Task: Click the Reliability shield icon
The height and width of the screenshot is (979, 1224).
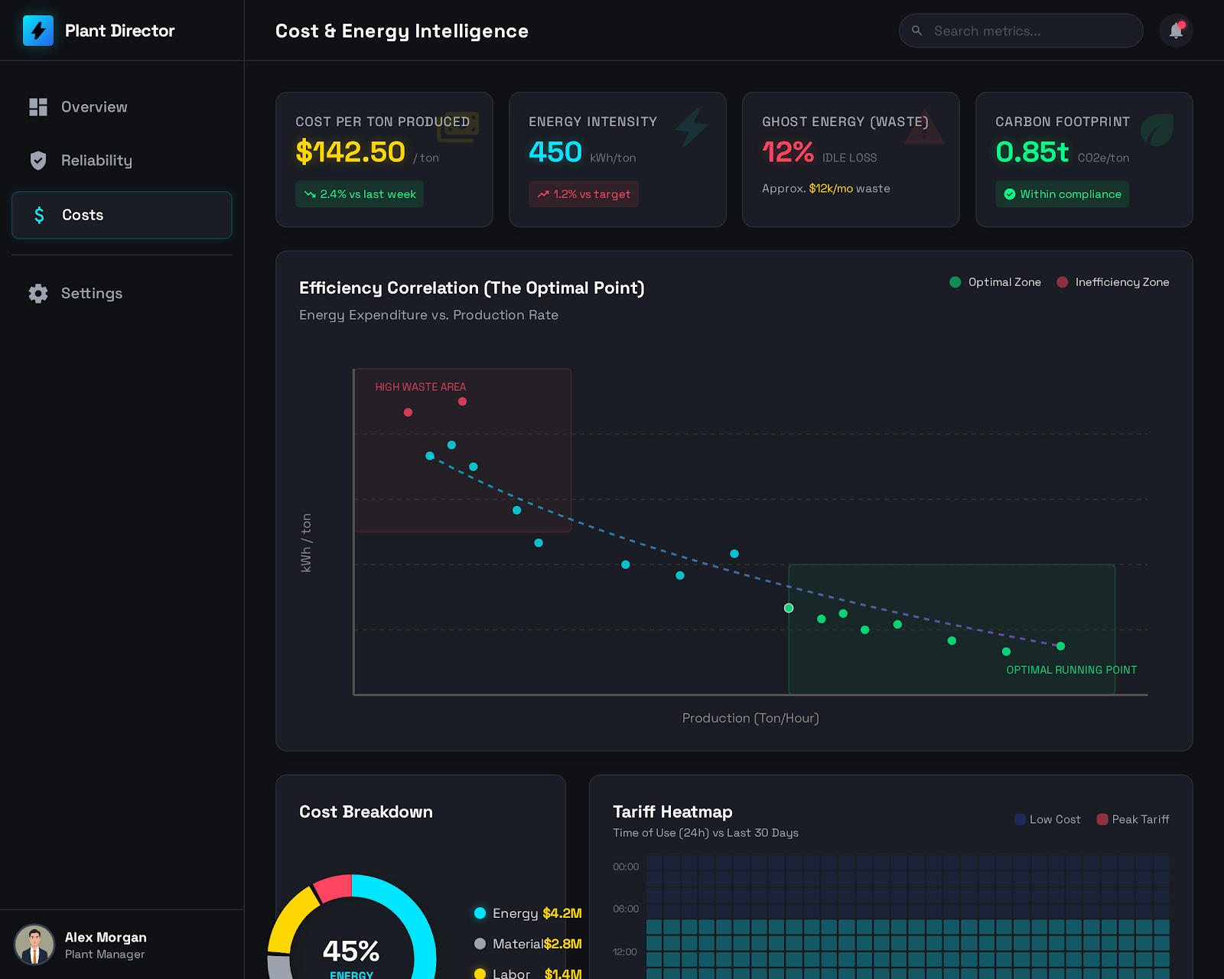Action: click(38, 161)
